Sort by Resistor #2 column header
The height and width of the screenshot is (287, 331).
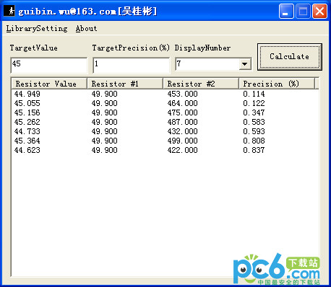click(x=201, y=84)
